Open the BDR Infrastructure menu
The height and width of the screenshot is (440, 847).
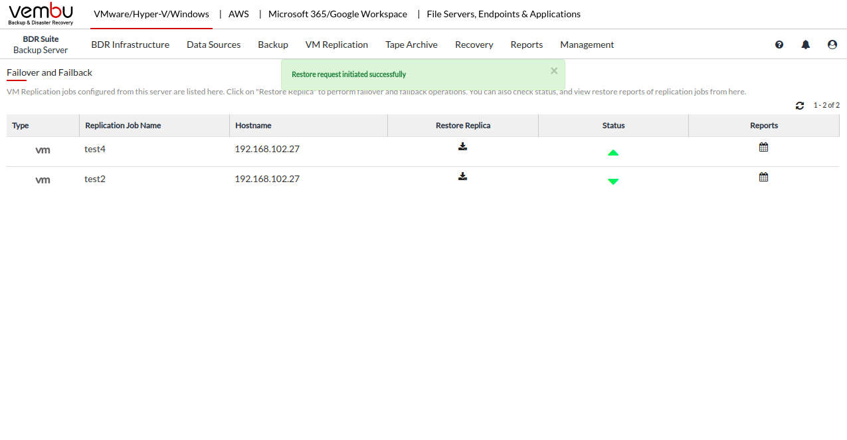click(x=130, y=45)
